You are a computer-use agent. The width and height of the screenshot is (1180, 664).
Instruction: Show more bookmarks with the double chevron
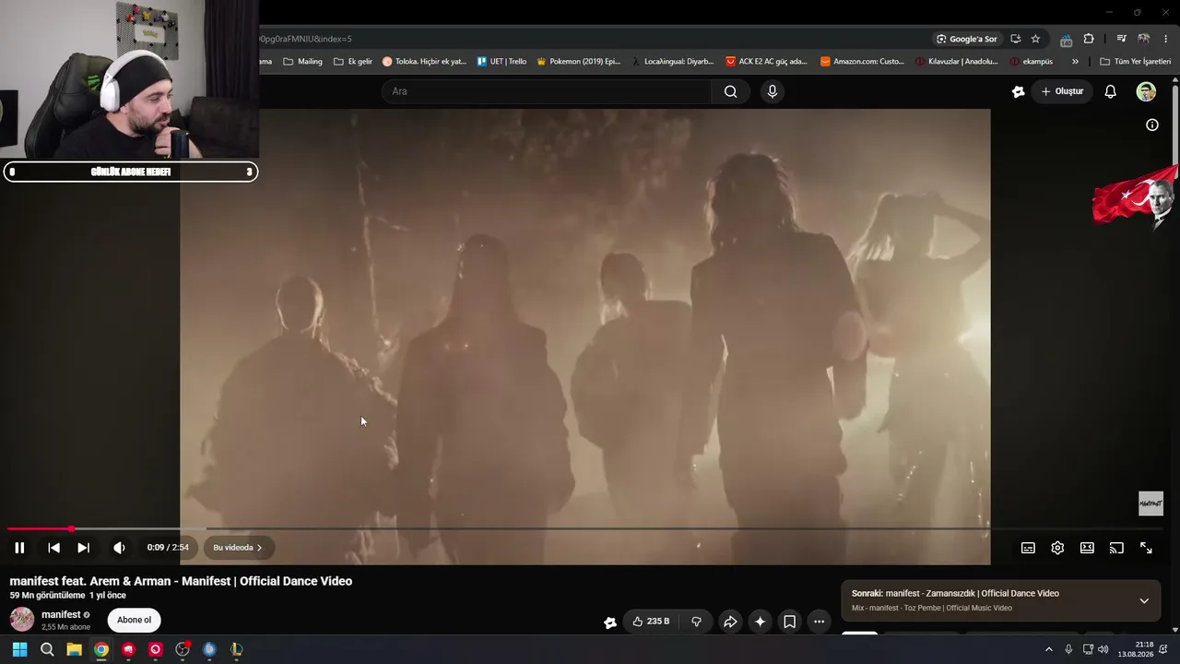tap(1075, 62)
